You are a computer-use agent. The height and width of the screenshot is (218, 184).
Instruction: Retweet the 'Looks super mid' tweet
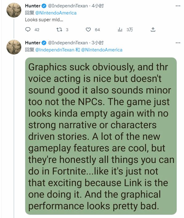59,30
